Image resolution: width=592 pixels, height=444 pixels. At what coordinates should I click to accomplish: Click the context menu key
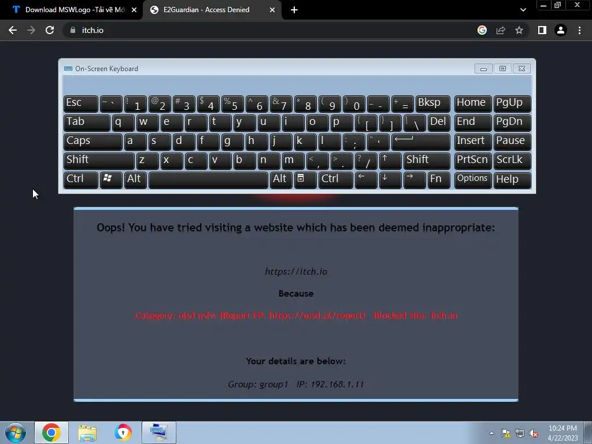[305, 180]
